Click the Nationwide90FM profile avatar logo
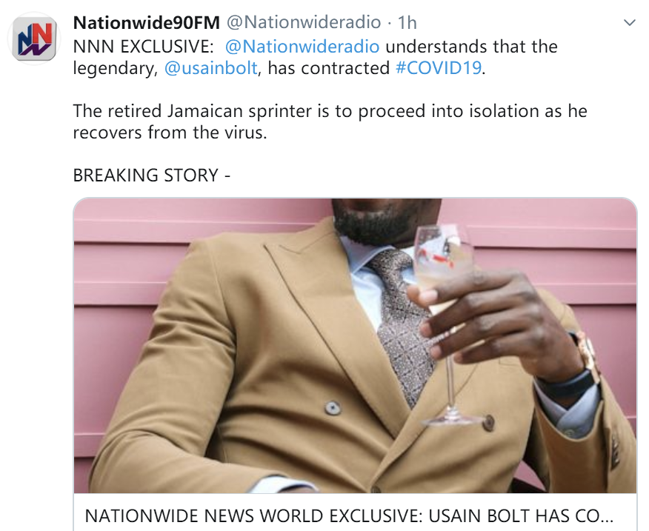649x531 pixels. [35, 39]
